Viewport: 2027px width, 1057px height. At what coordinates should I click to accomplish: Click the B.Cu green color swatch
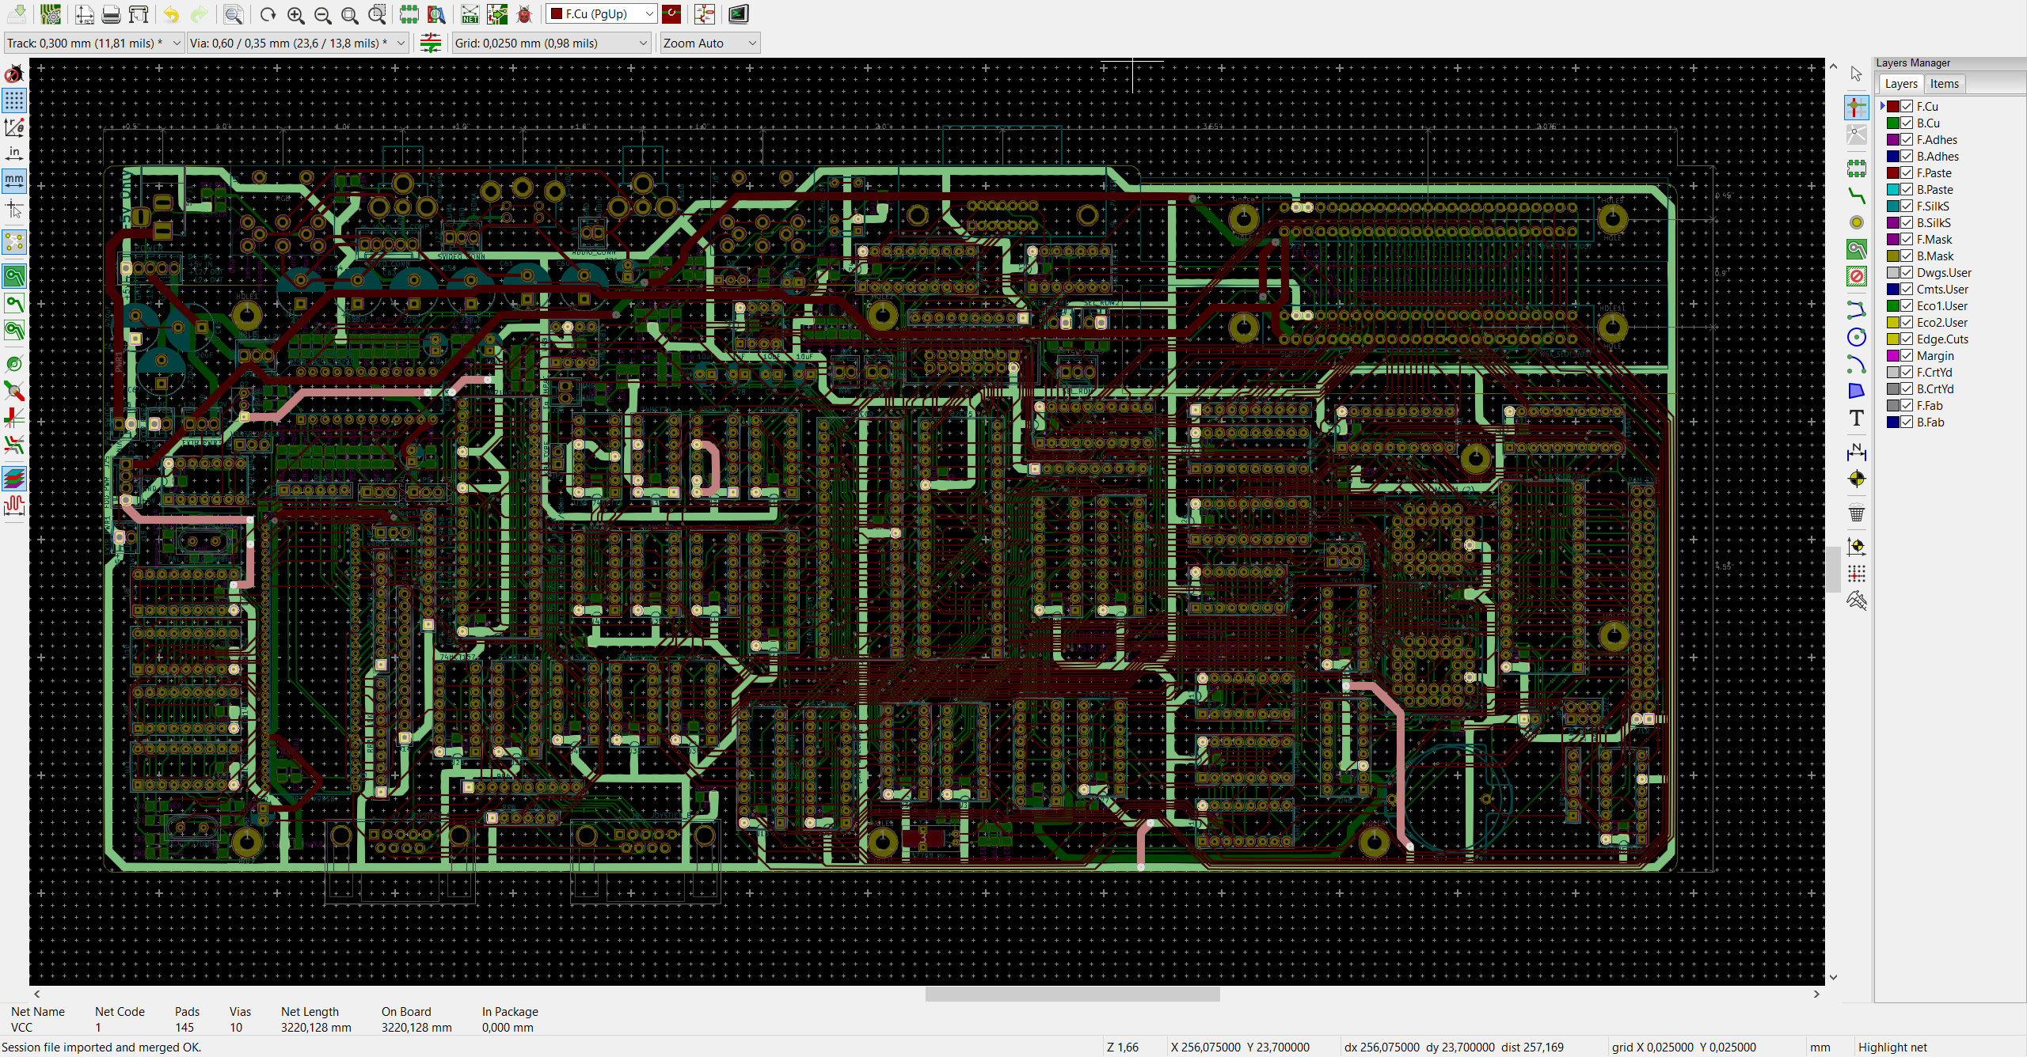tap(1893, 123)
